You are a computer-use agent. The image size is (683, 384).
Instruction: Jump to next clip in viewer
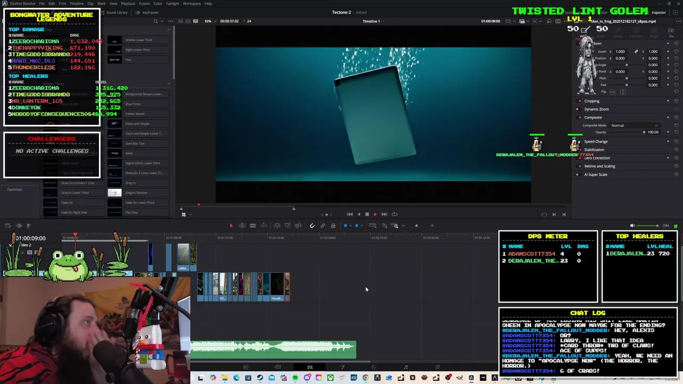click(x=554, y=214)
